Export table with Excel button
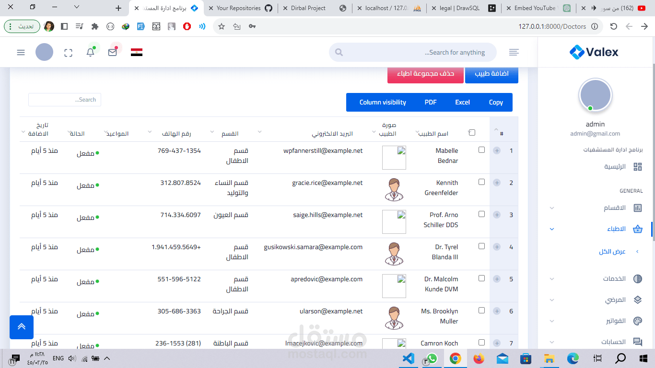Image resolution: width=655 pixels, height=368 pixels. [x=462, y=102]
